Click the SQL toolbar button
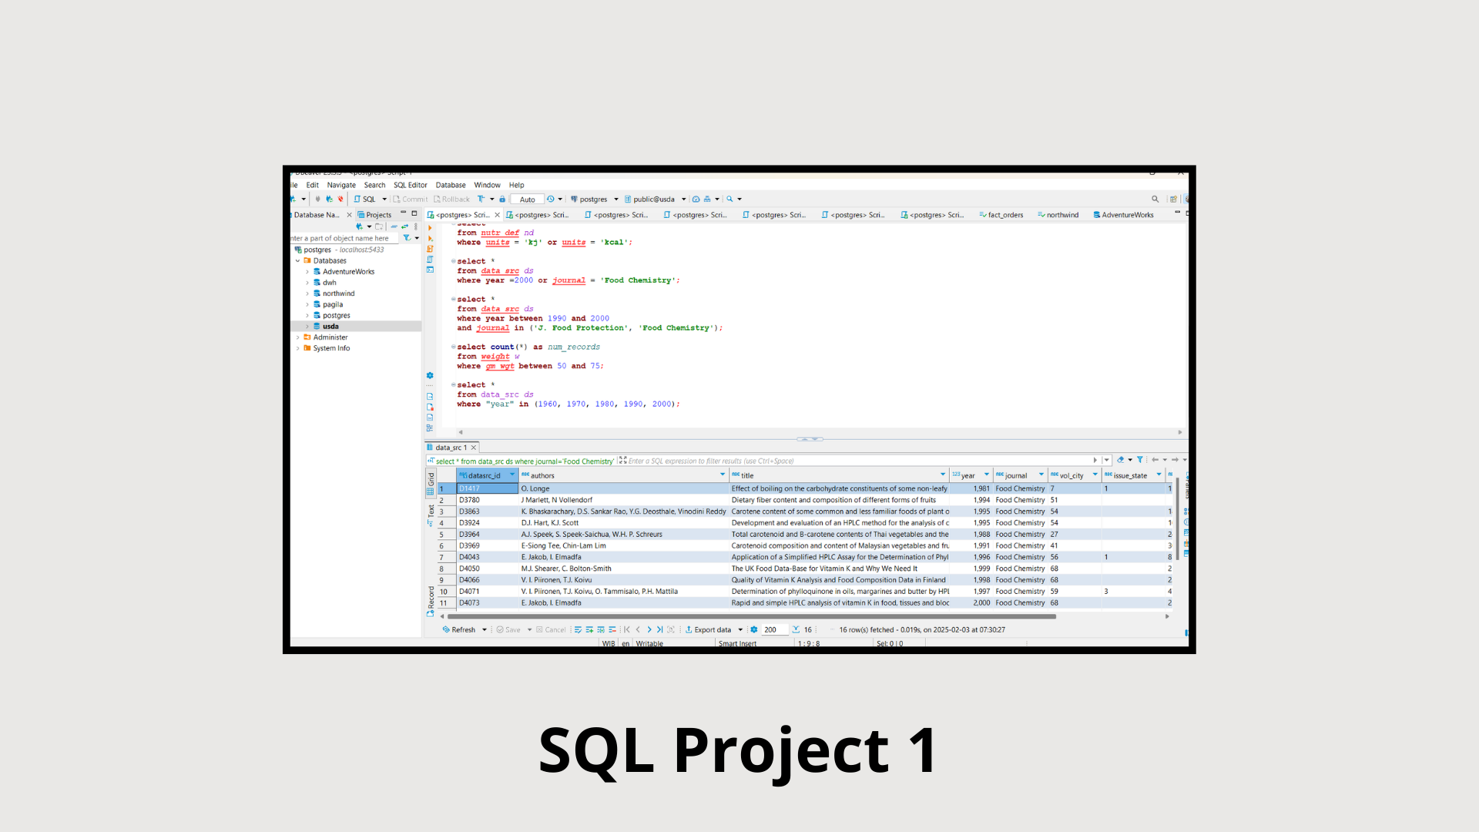Viewport: 1479px width, 832px height. 365,200
